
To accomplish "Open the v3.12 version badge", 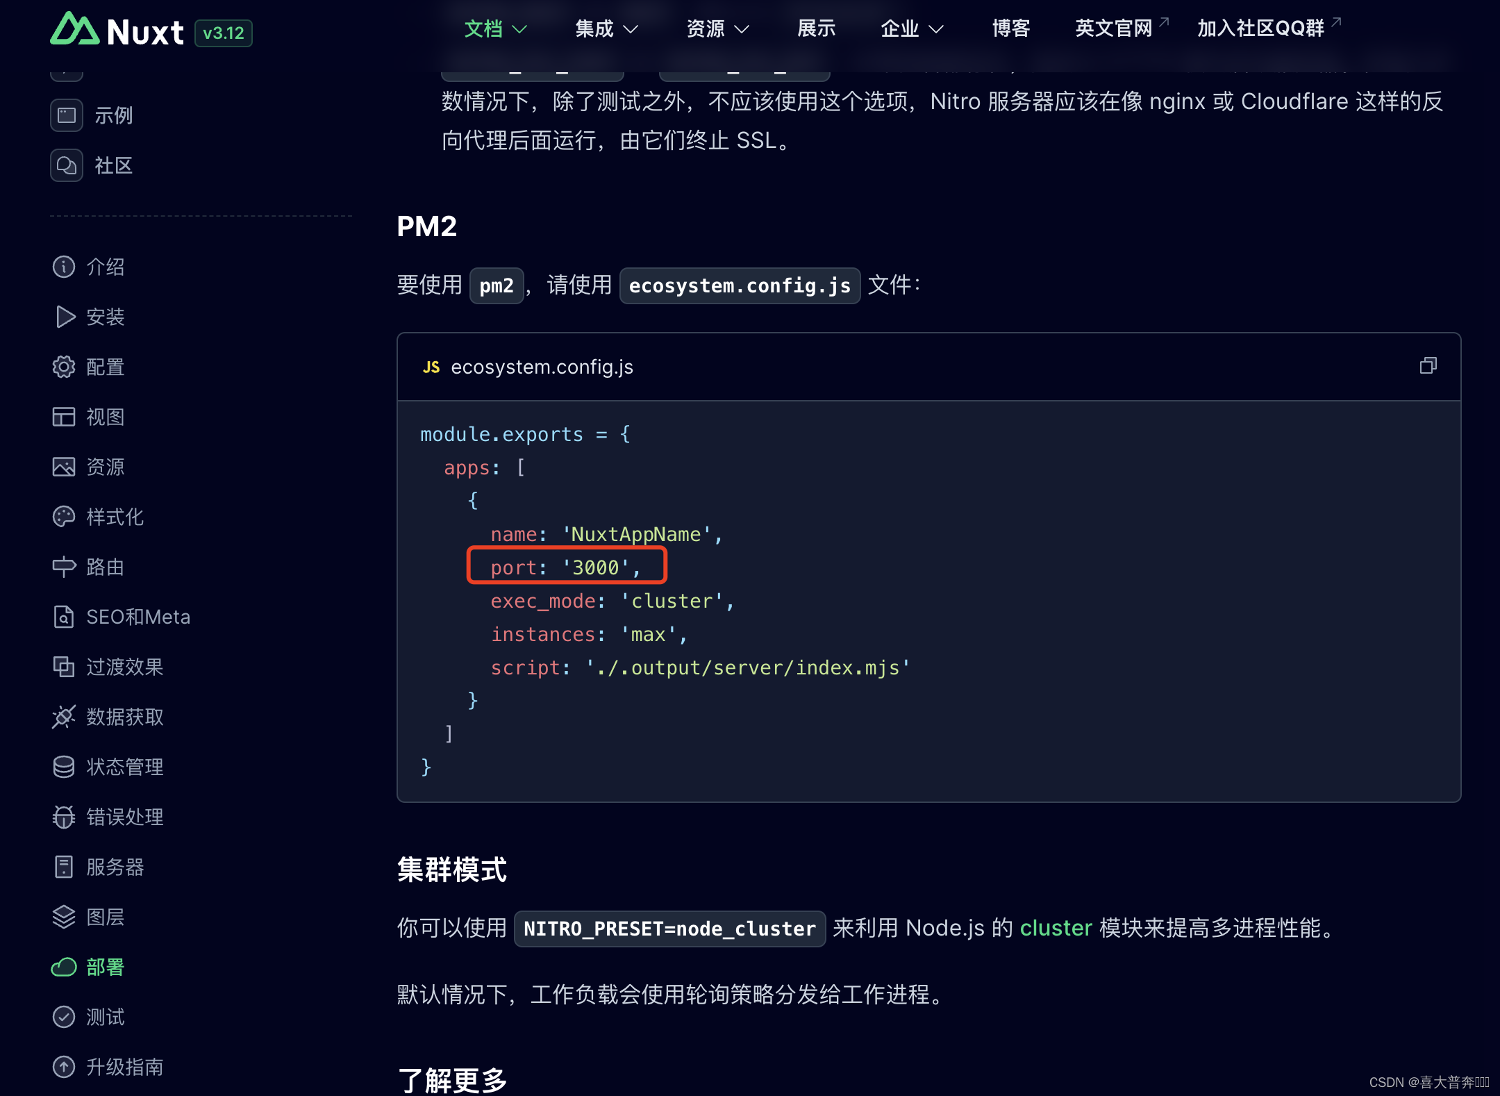I will (224, 33).
